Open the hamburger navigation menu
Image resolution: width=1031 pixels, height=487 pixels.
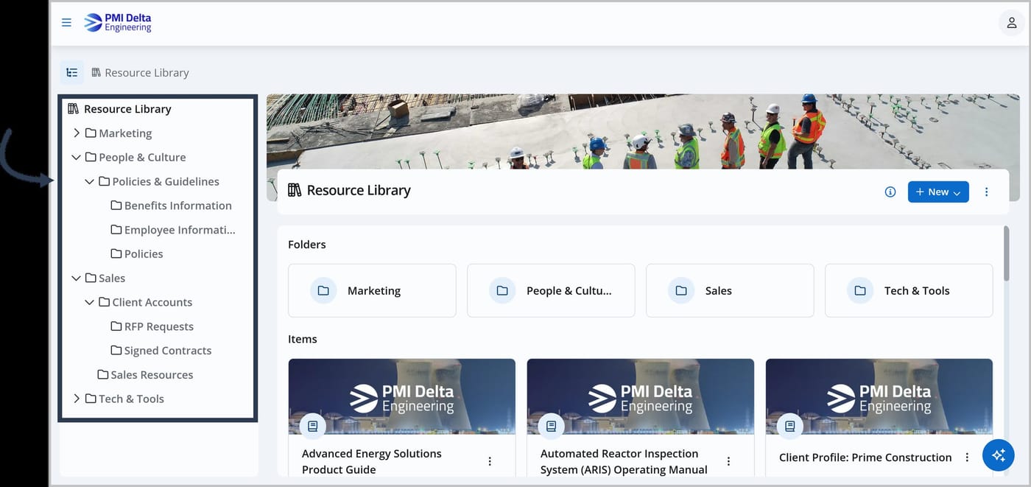coord(66,23)
